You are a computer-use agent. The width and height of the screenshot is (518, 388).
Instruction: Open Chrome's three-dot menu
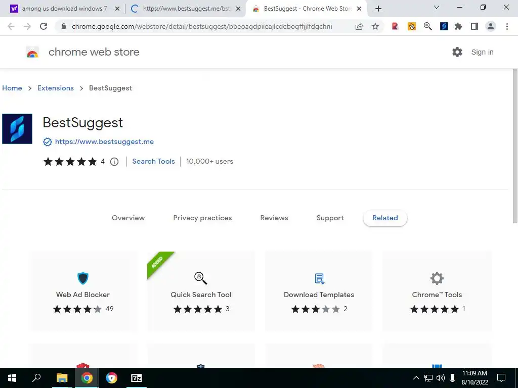pos(507,26)
